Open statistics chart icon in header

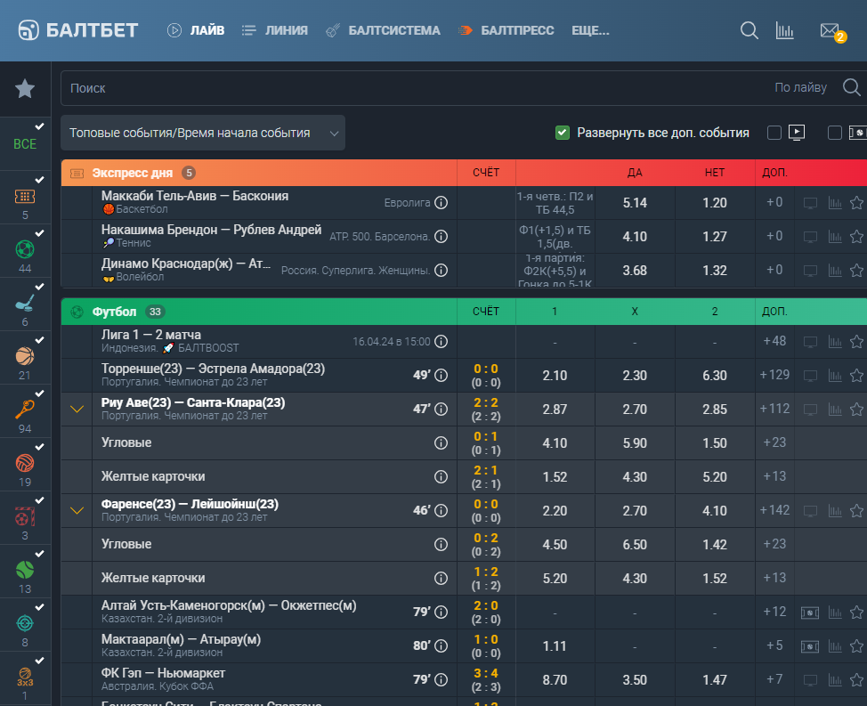(784, 30)
